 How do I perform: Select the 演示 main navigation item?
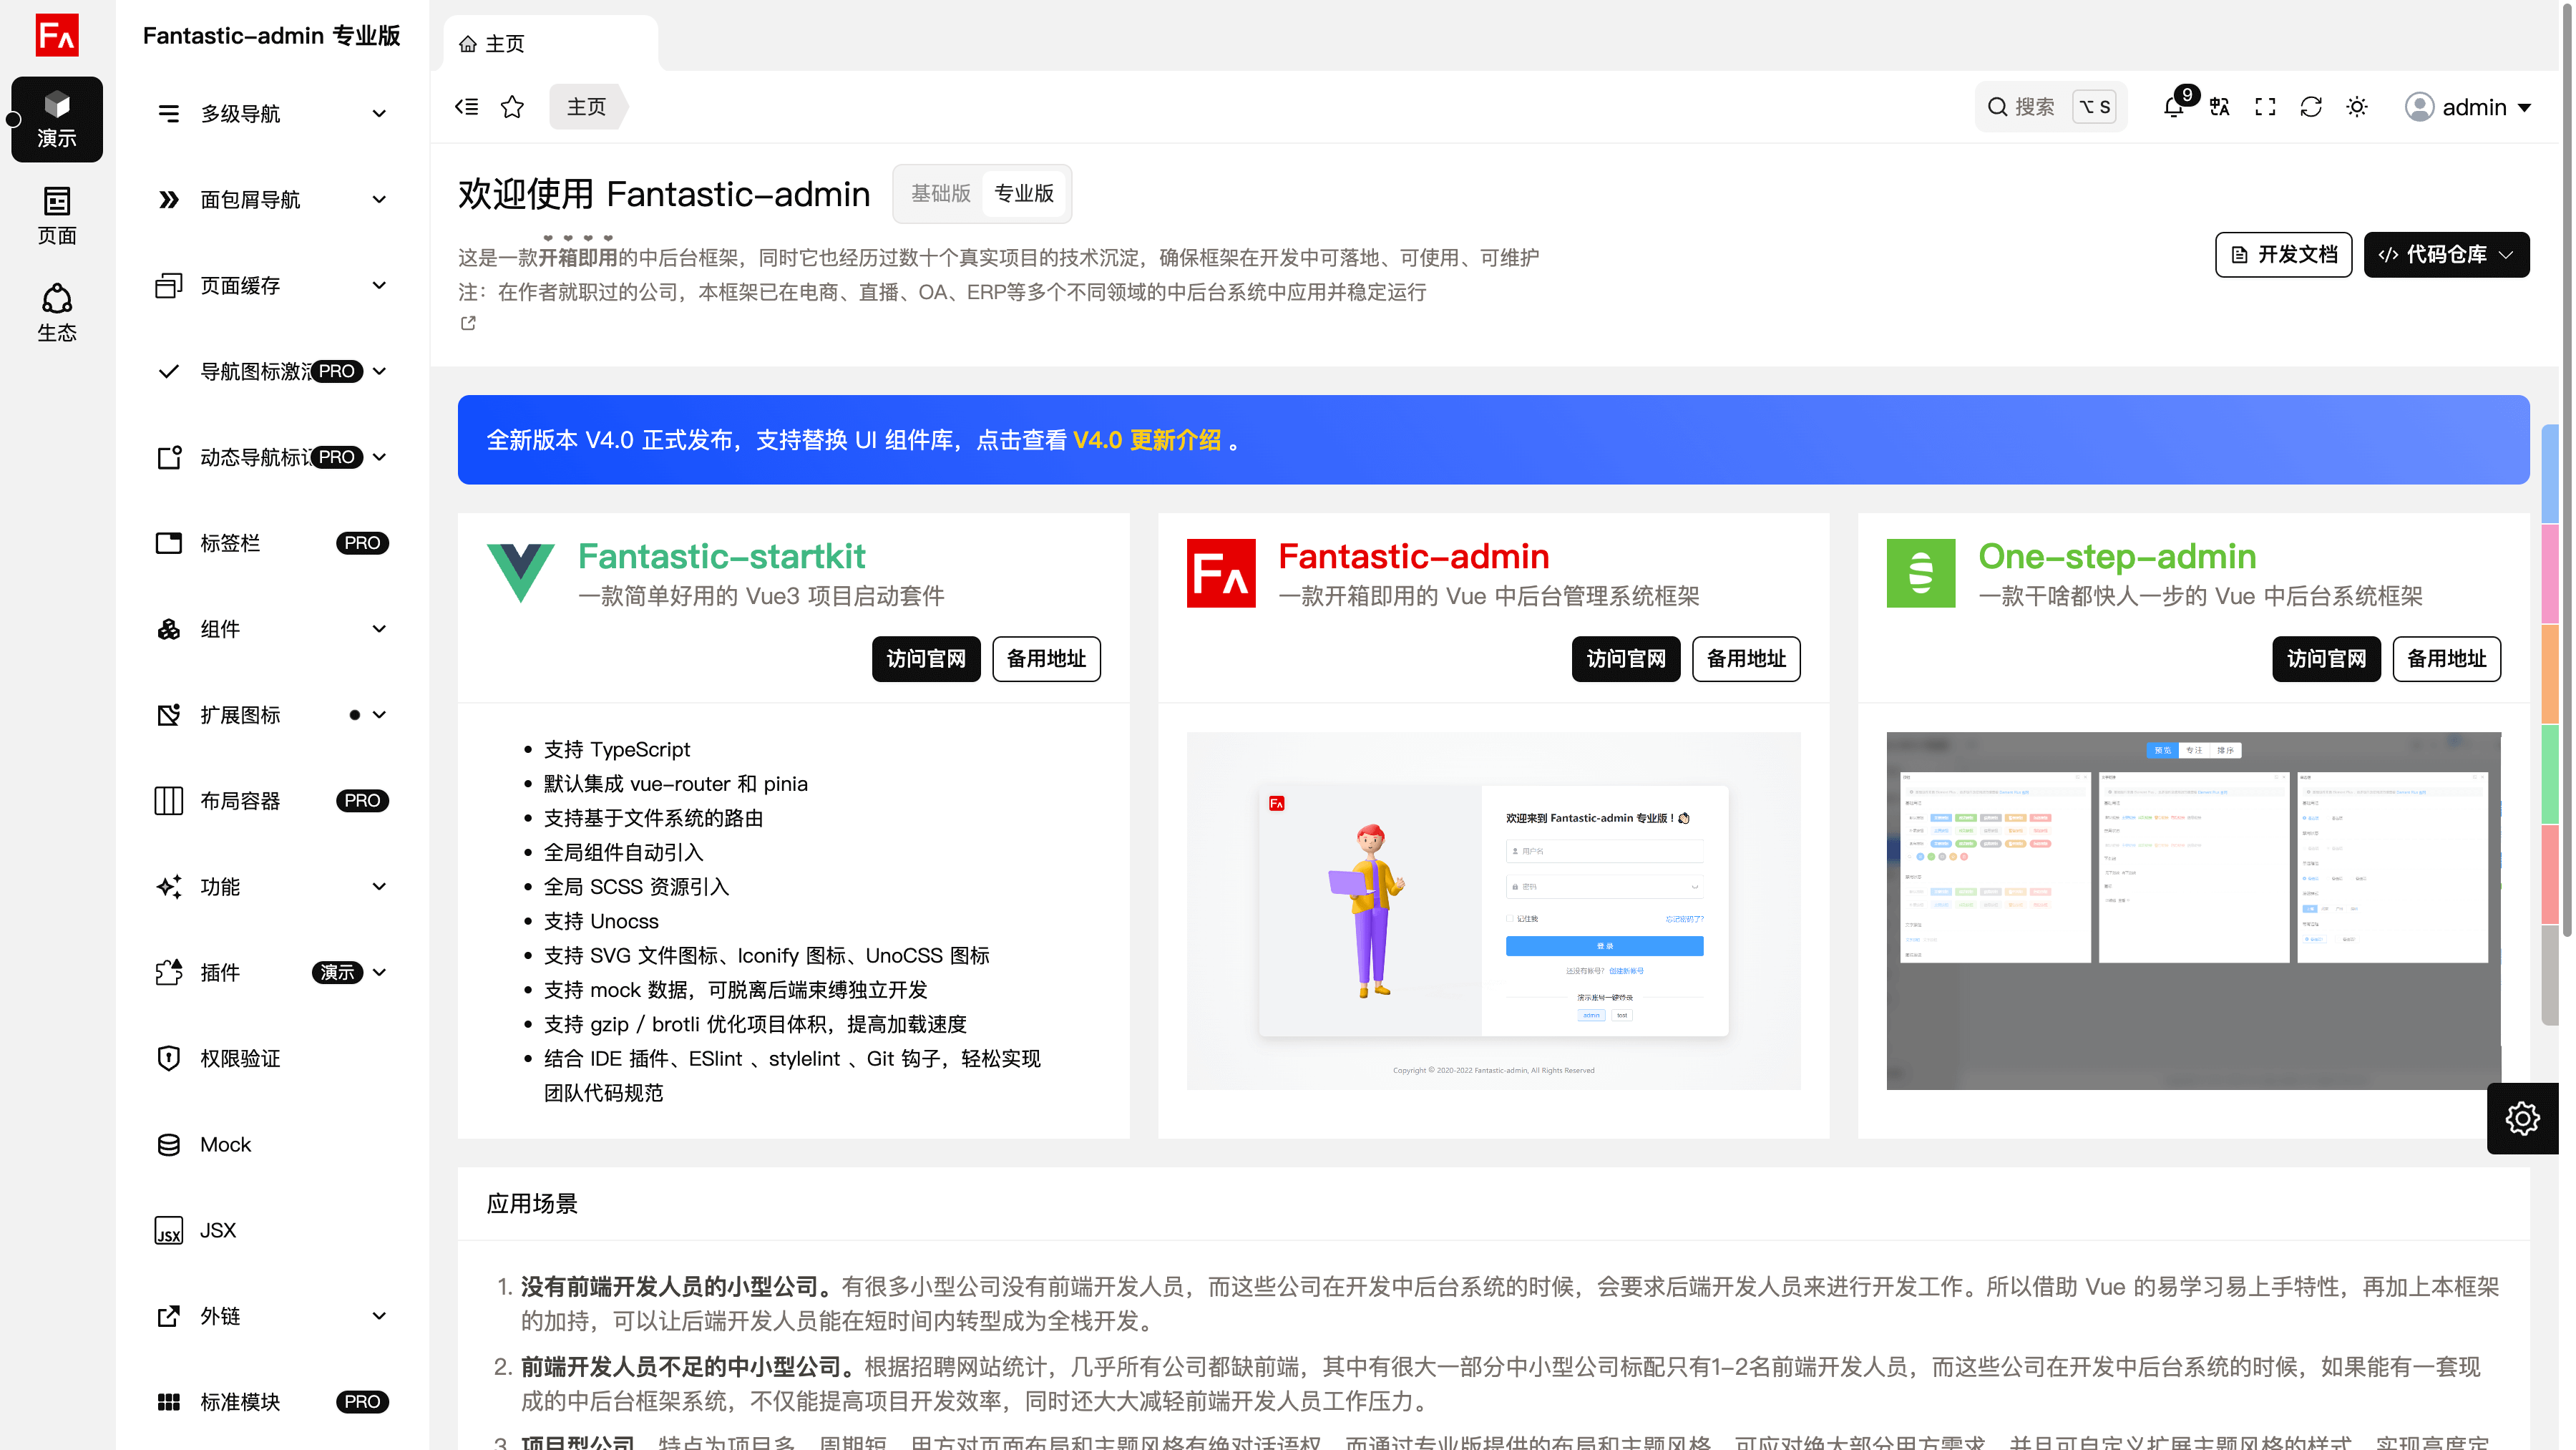pyautogui.click(x=57, y=119)
